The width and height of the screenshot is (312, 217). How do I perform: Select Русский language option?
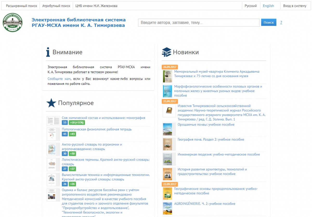click(251, 6)
